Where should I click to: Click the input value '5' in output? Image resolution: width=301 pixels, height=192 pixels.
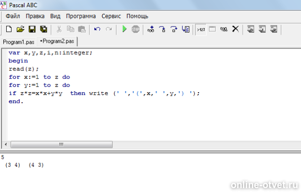pyautogui.click(x=3, y=157)
